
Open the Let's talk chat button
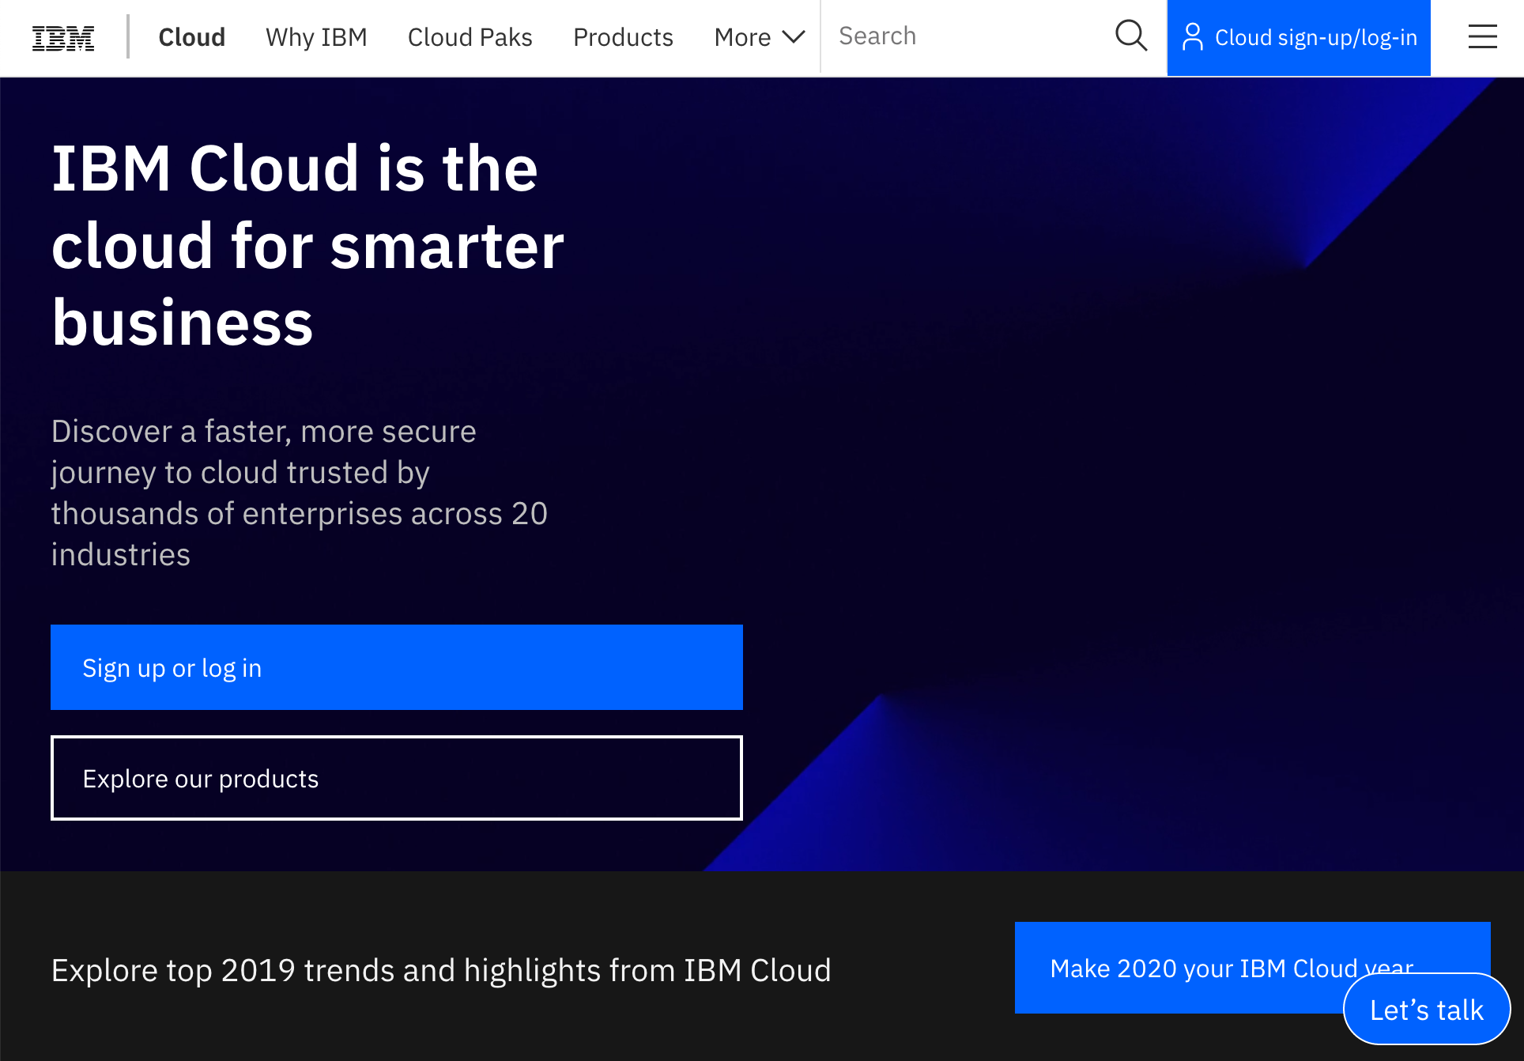point(1427,1010)
